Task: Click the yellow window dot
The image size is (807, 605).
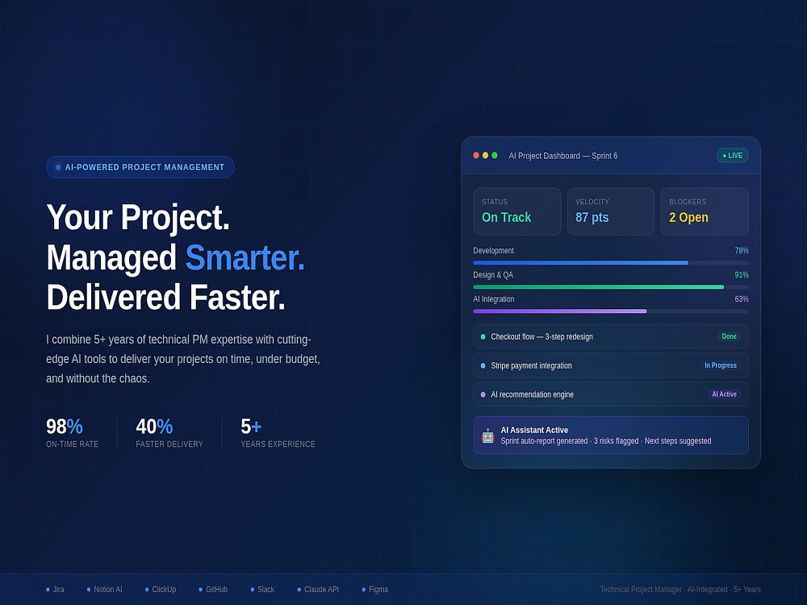Action: coord(485,156)
